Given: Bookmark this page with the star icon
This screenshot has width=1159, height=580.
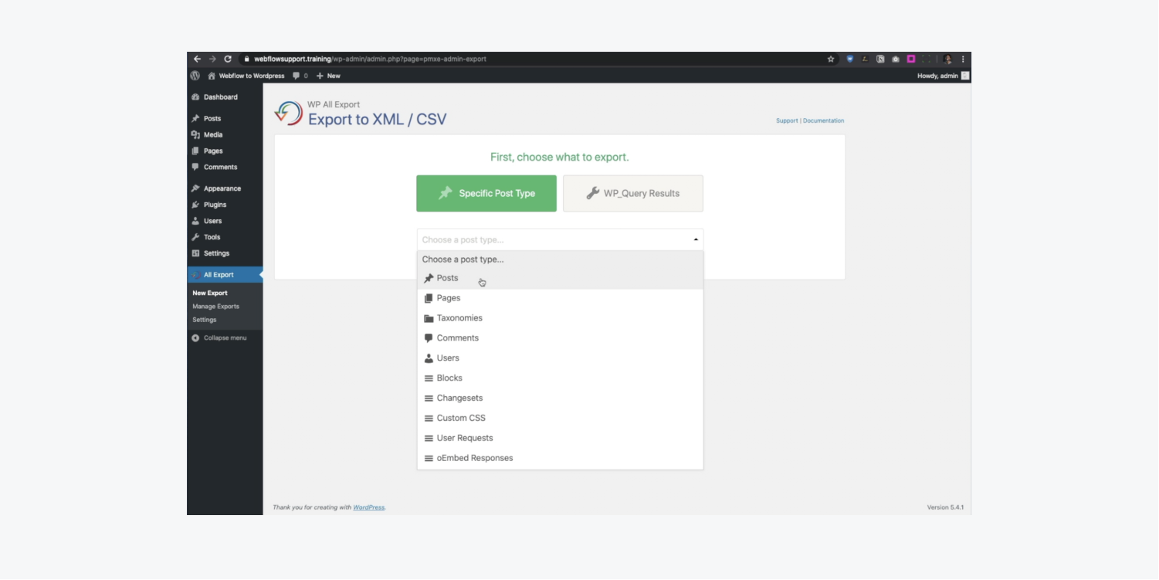Looking at the screenshot, I should [x=831, y=59].
